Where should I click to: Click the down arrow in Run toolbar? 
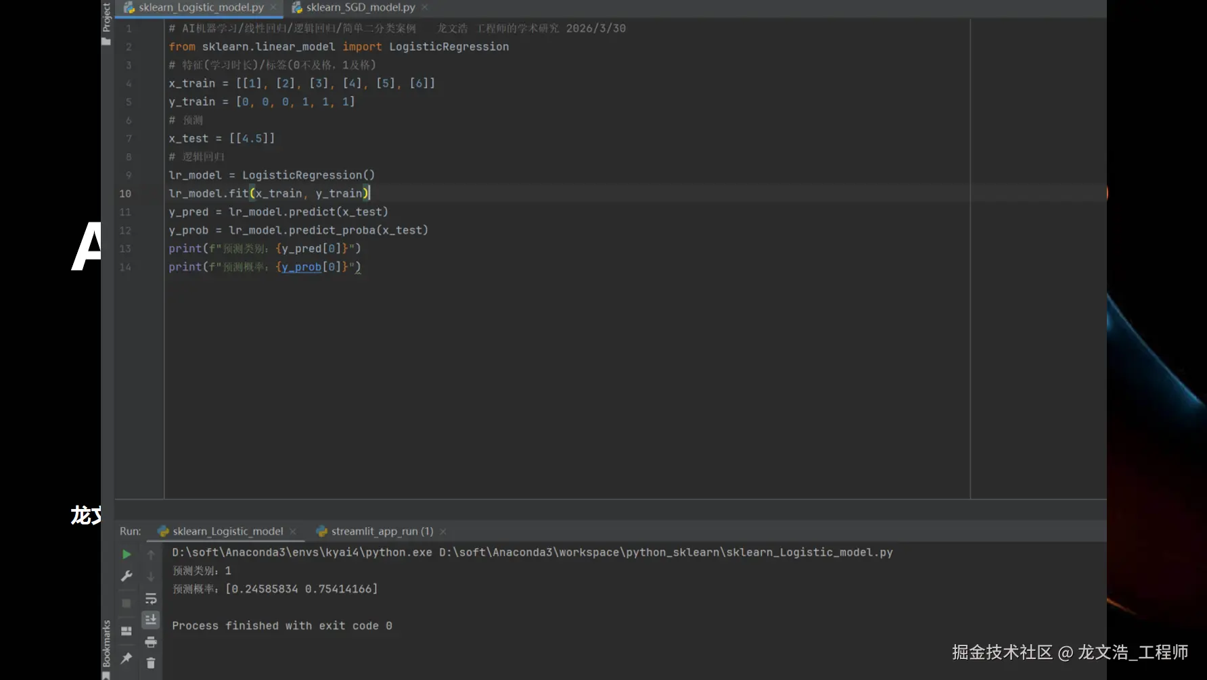click(x=151, y=577)
